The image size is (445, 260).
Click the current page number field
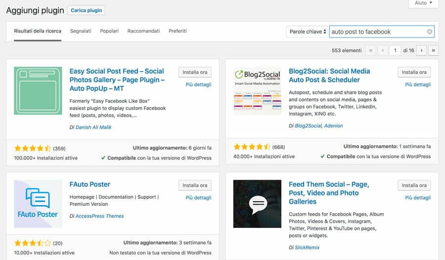pyautogui.click(x=395, y=50)
